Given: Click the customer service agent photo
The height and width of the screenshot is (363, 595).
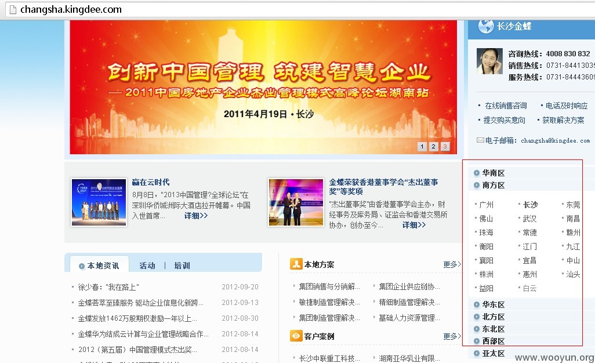Looking at the screenshot, I should click(x=489, y=61).
